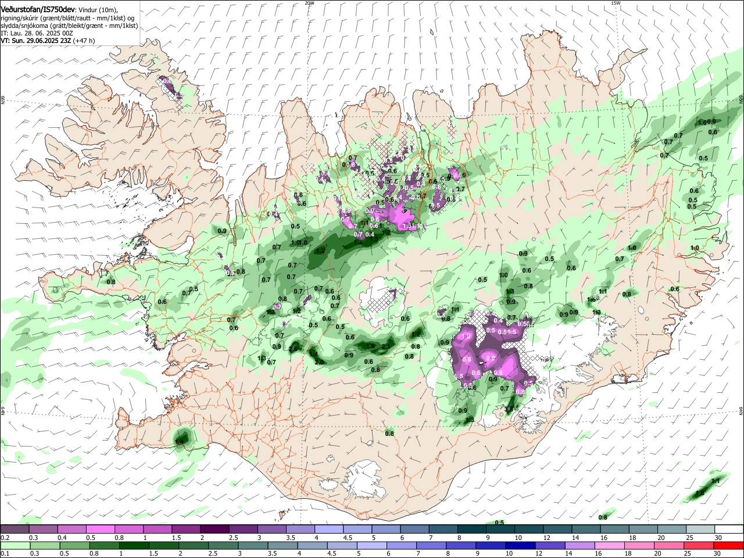
Task: Click the 2.6 precipitation value on the map
Action: [x=293, y=349]
